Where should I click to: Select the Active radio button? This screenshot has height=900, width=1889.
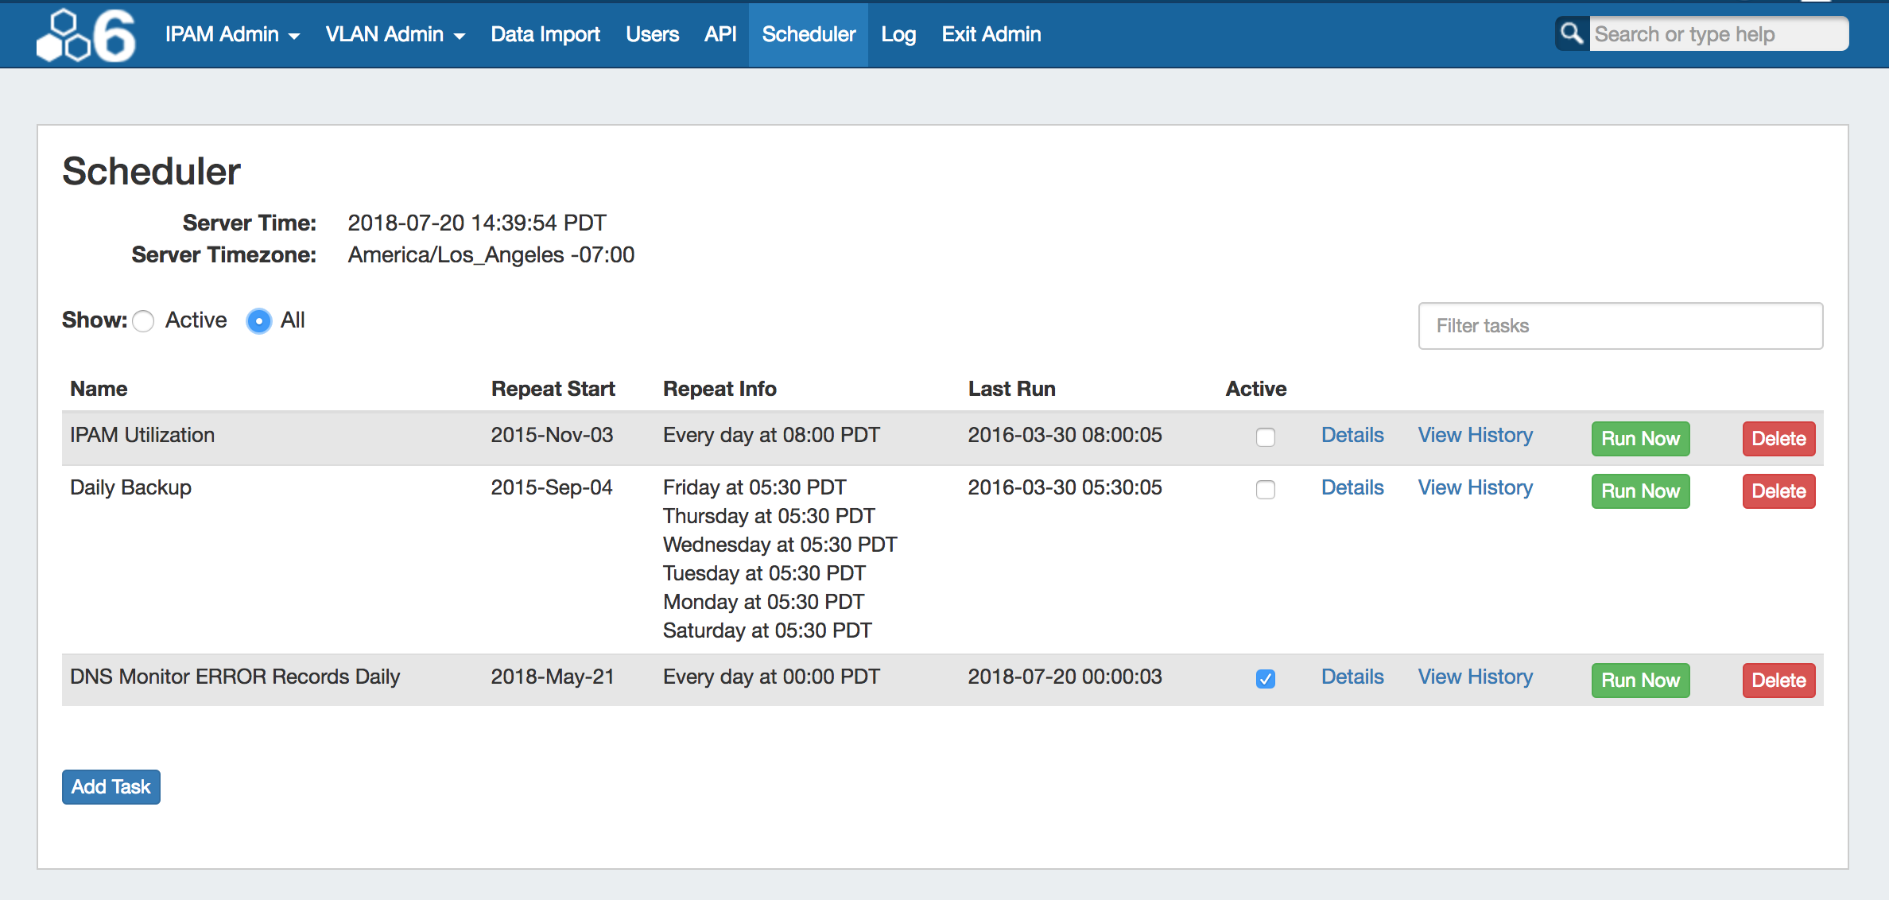[144, 321]
